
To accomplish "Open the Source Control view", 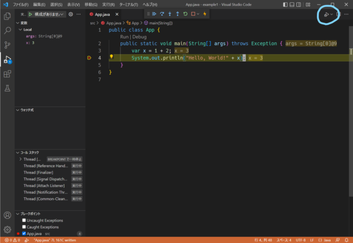I will [x=7, y=45].
